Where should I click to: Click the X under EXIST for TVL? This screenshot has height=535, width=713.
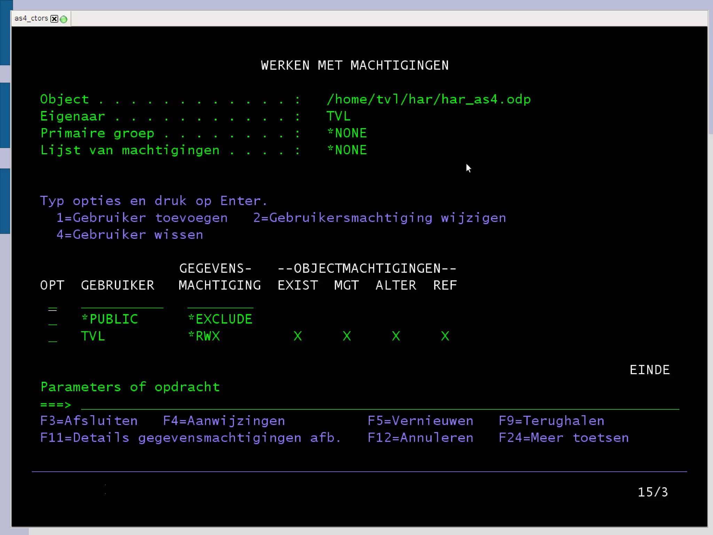click(x=298, y=336)
